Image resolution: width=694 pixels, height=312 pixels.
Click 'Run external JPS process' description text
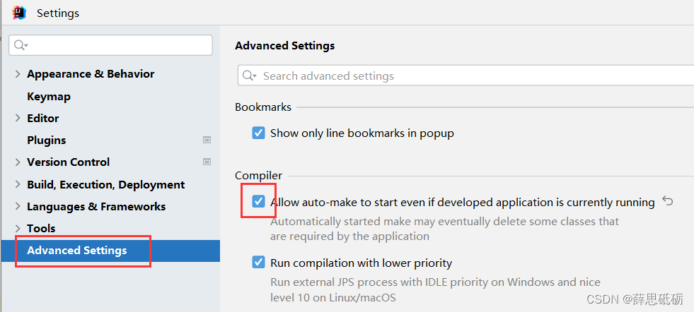(x=436, y=289)
